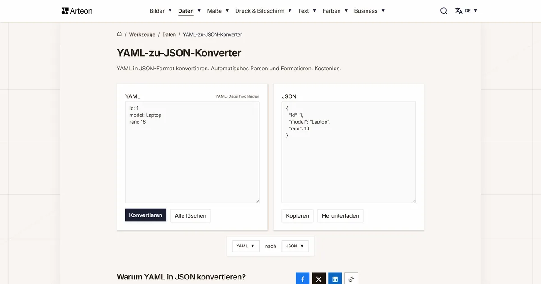Click the Konvertieren button

tap(146, 215)
